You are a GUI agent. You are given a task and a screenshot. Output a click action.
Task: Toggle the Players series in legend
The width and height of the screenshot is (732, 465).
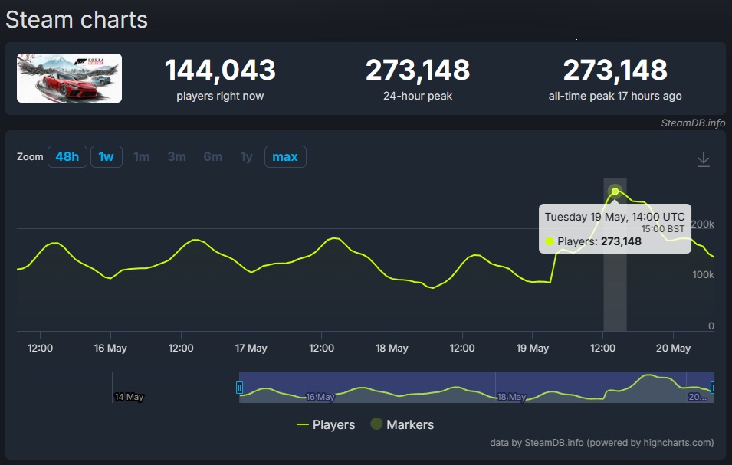pyautogui.click(x=326, y=425)
